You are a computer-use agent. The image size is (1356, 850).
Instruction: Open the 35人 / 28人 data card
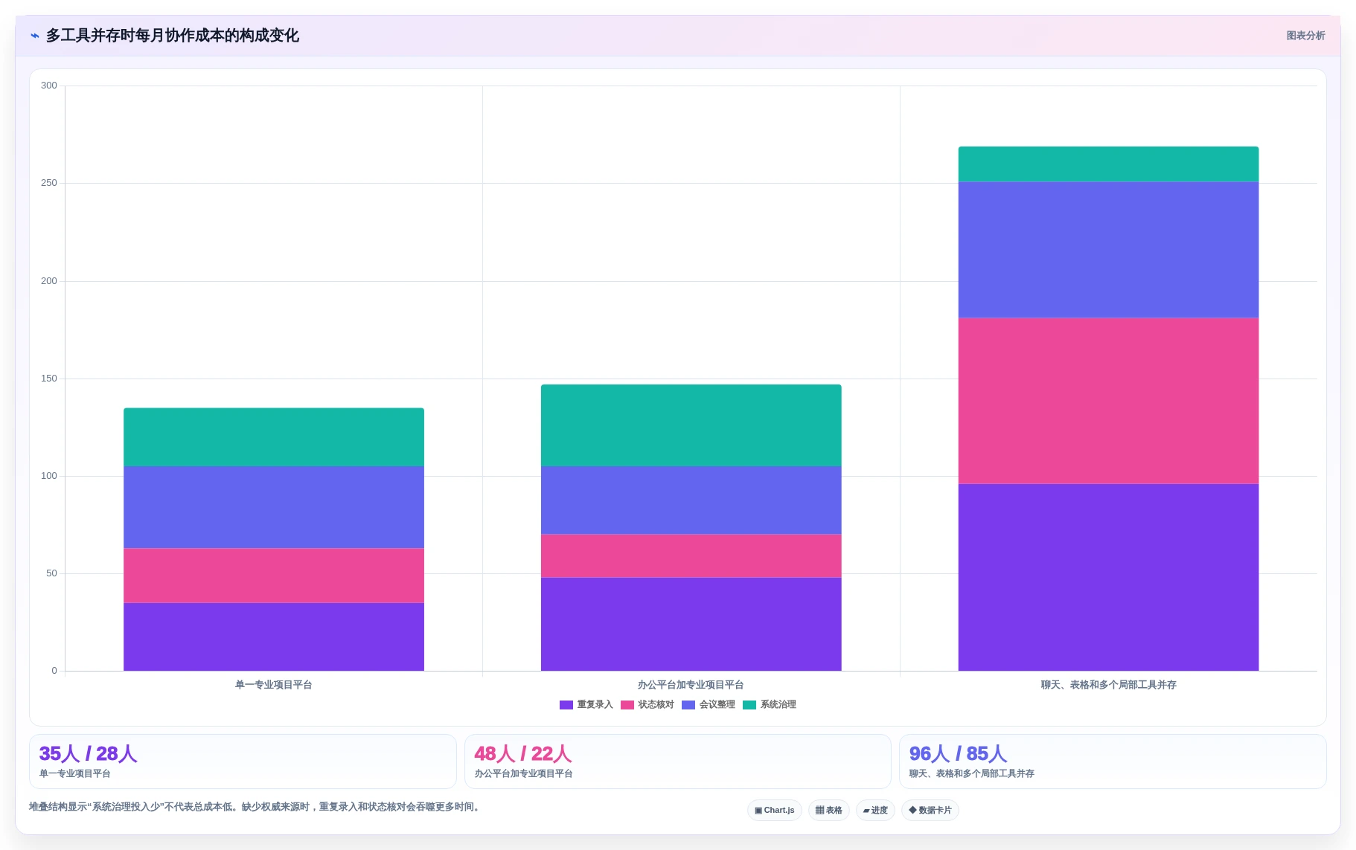243,762
